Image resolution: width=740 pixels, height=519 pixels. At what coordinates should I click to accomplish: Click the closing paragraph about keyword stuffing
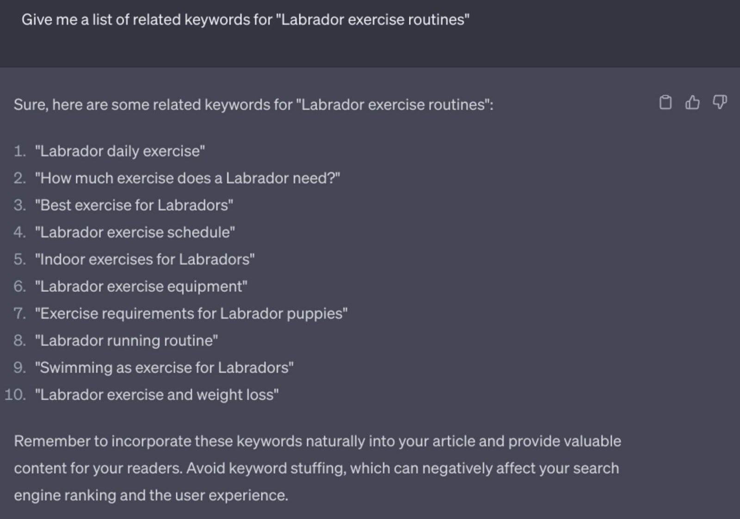pyautogui.click(x=318, y=468)
